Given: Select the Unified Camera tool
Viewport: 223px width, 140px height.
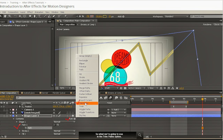Looking at the screenshot, I should pos(20,16).
